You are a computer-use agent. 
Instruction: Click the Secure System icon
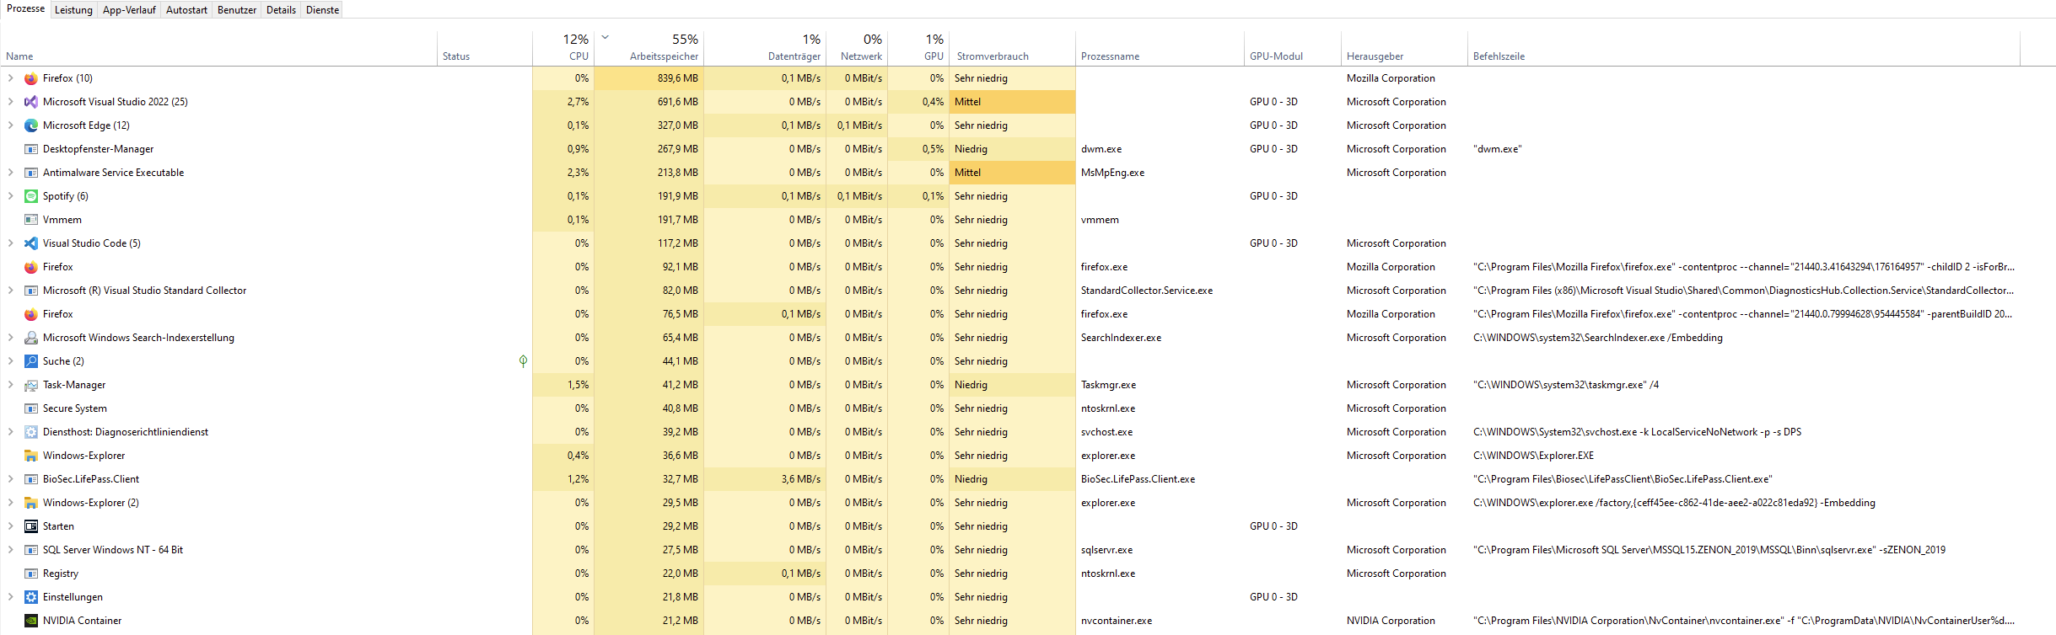tap(31, 408)
